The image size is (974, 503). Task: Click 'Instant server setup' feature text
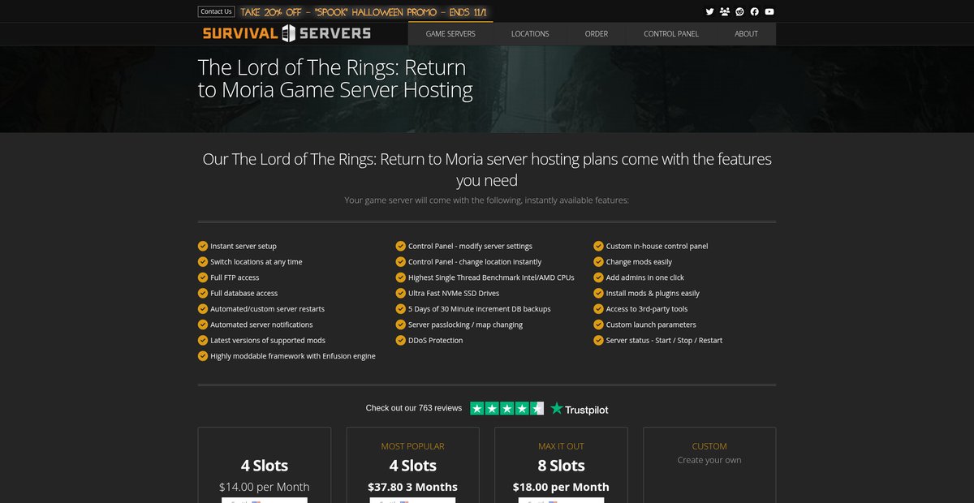coord(243,246)
